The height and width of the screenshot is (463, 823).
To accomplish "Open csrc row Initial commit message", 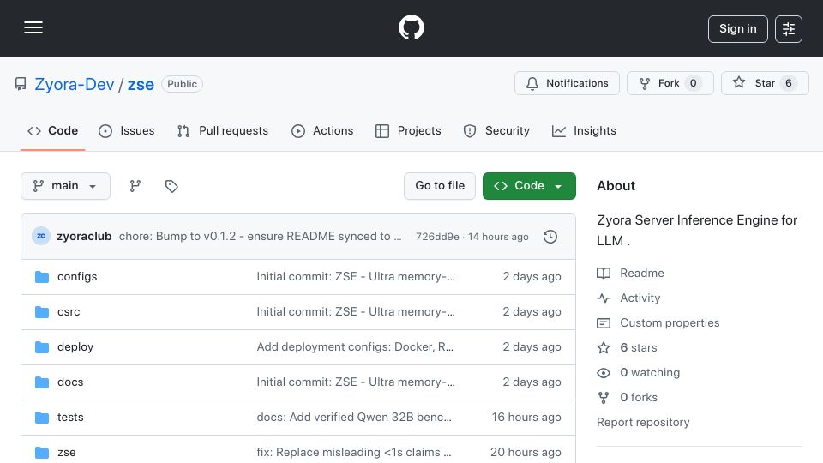I will pyautogui.click(x=355, y=312).
